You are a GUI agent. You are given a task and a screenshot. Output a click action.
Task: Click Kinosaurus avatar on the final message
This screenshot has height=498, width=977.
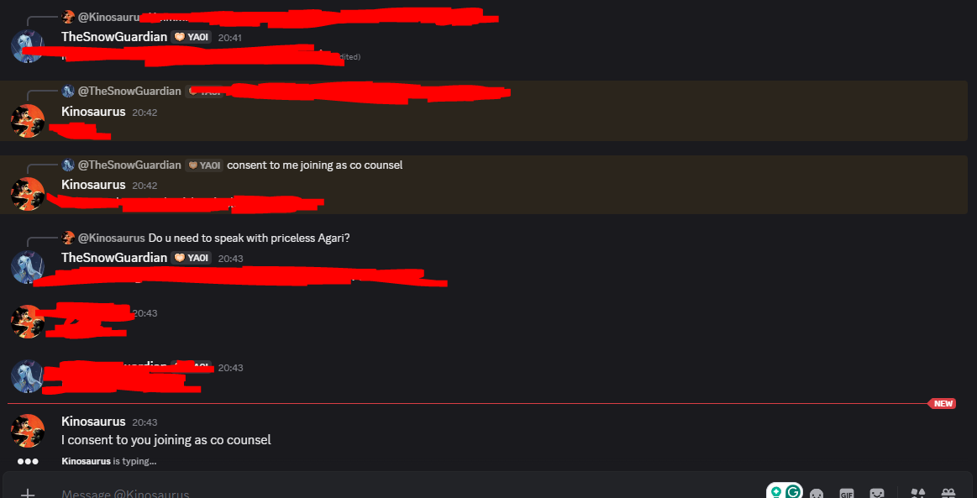(28, 430)
